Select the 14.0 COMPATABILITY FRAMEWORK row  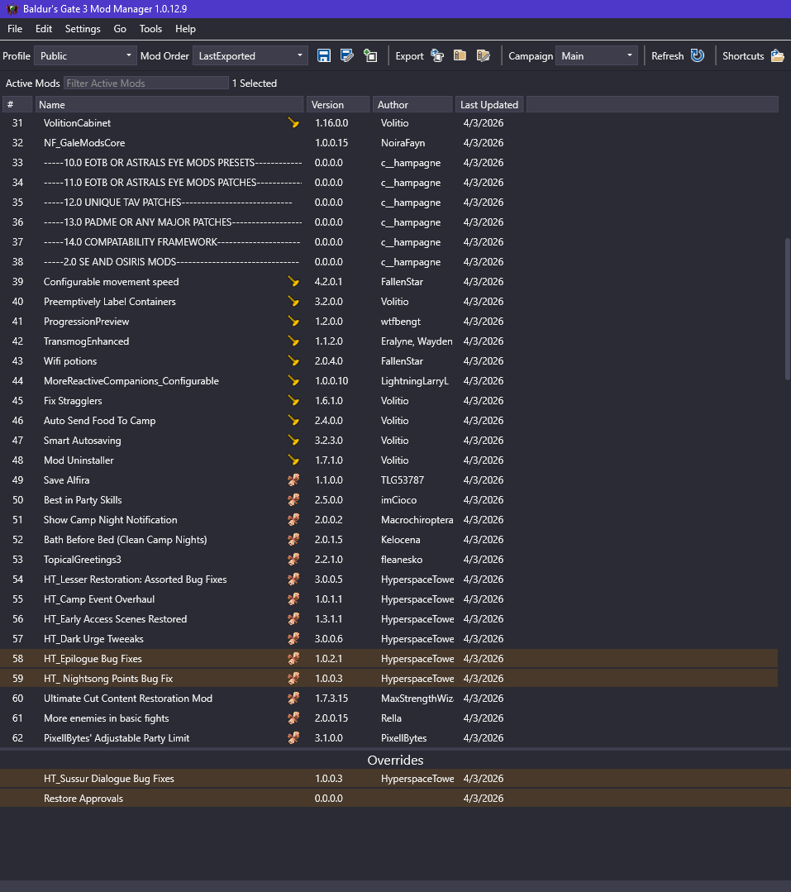coord(389,241)
